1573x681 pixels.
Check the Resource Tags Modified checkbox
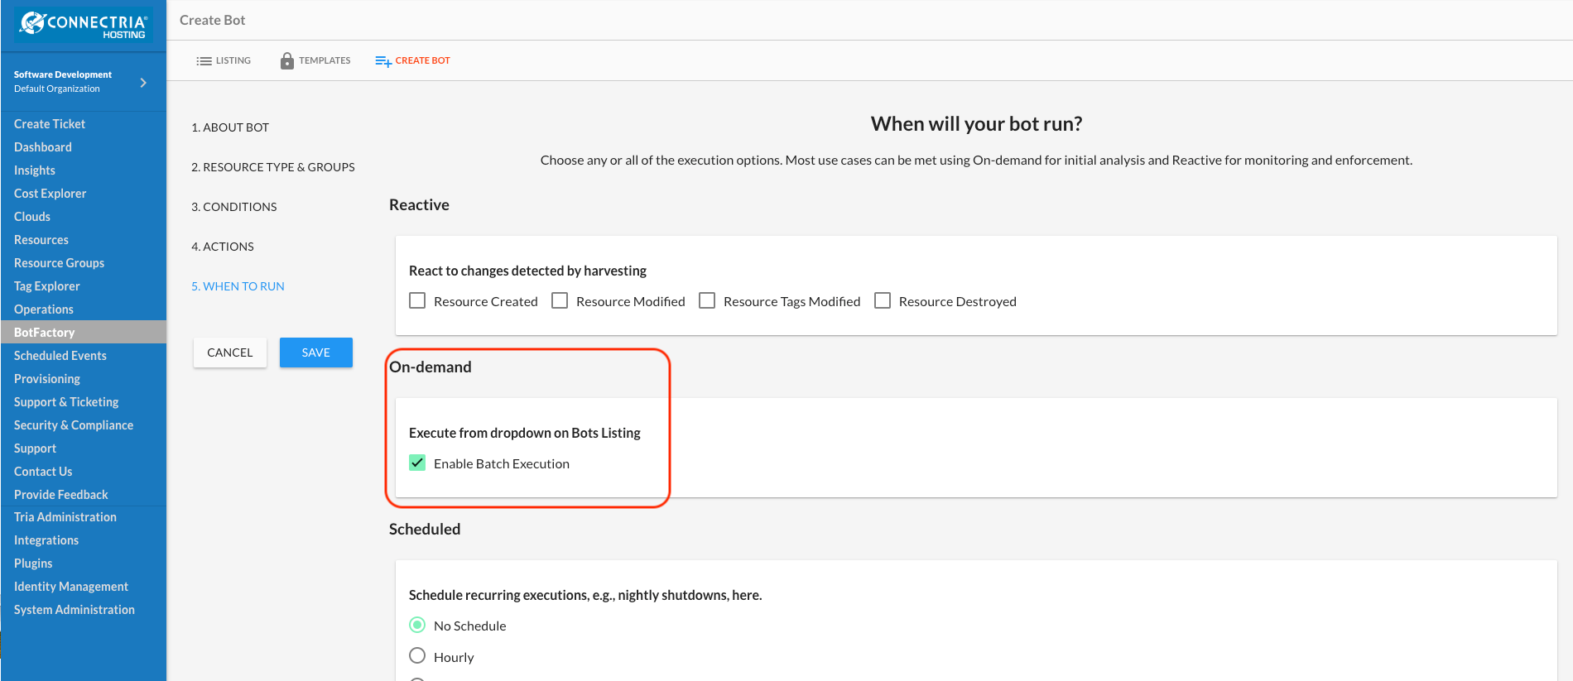point(707,300)
